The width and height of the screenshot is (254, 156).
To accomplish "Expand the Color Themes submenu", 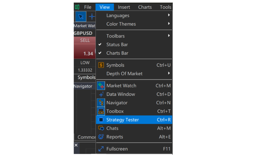I will tap(134, 24).
